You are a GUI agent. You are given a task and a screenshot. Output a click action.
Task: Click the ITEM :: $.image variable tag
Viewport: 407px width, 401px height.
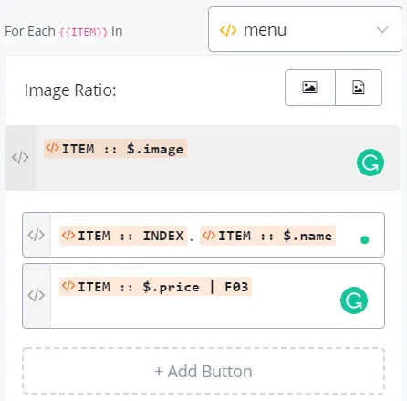pos(115,149)
